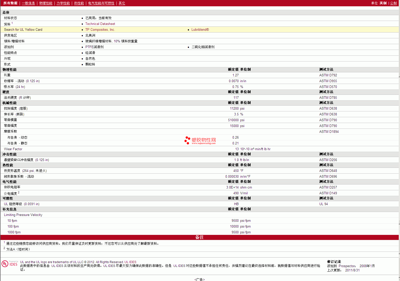Switch units to 公制
The image size is (400, 281).
tap(393, 3)
